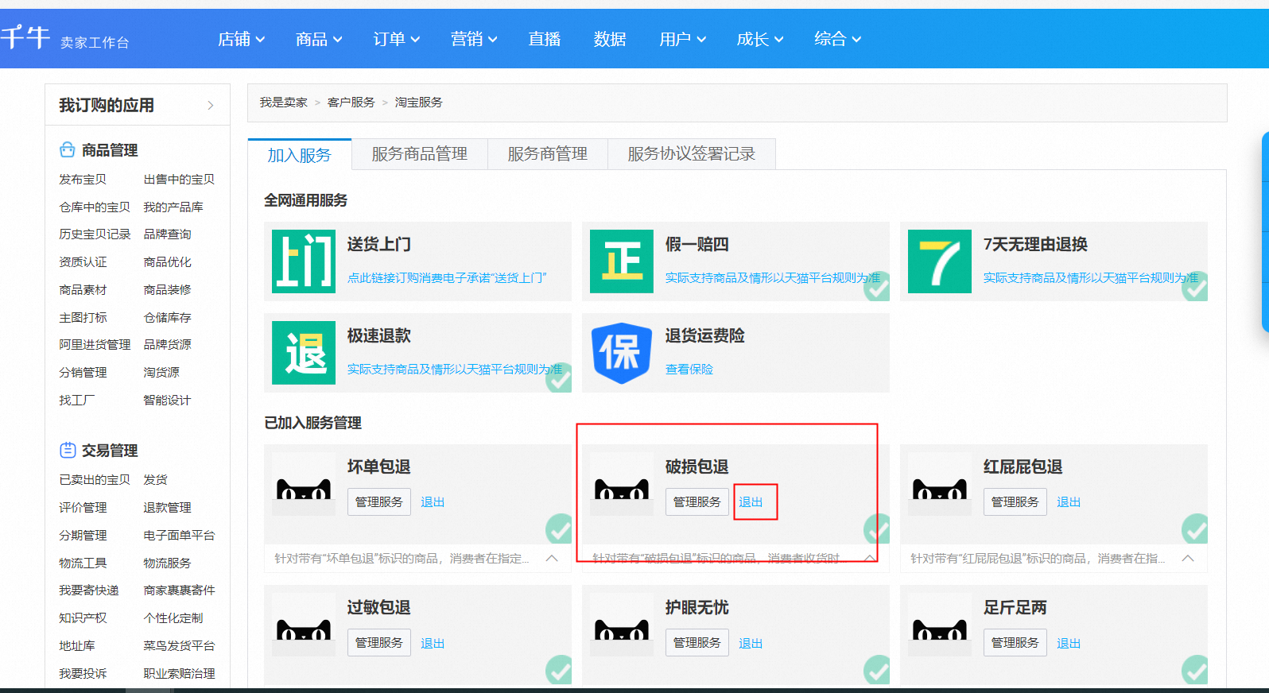Open 直播 in top navigation

pos(545,39)
